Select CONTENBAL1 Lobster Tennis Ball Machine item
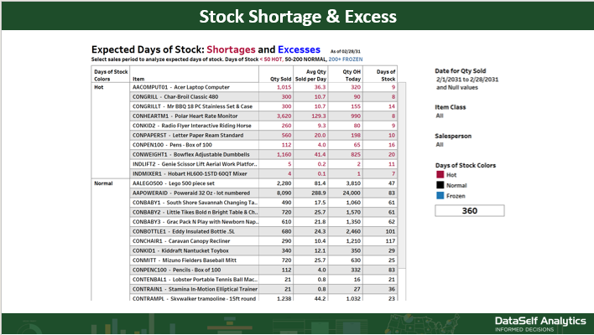Screen dimensions: 594x335 click(195, 280)
